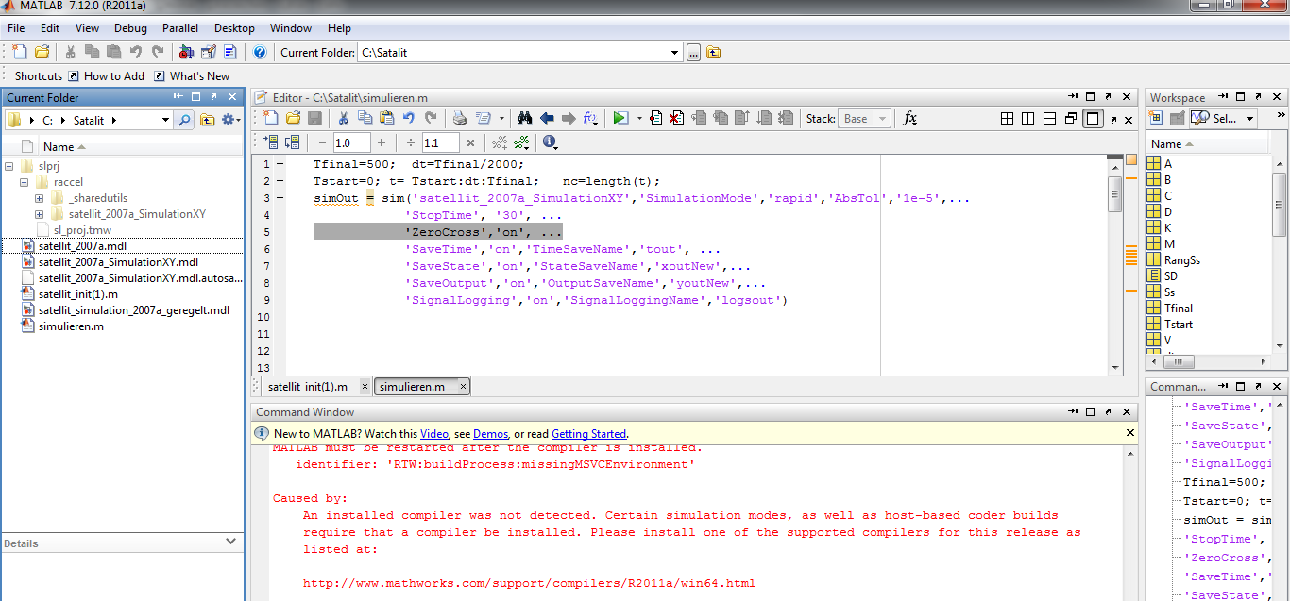Screen dimensions: 1290x601
Task: Click the Print icon in Editor toolbar
Action: coord(459,118)
